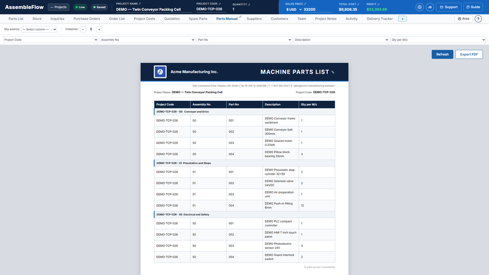Open the Qty source column dropdown
The image size is (489, 275).
[39, 29]
